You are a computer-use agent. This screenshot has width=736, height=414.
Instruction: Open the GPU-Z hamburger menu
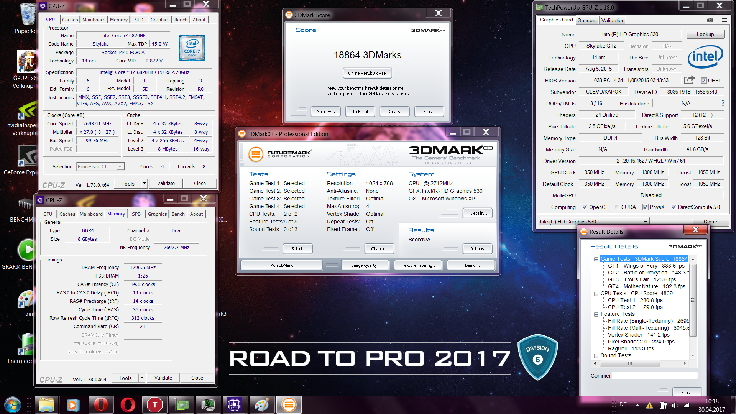click(724, 20)
